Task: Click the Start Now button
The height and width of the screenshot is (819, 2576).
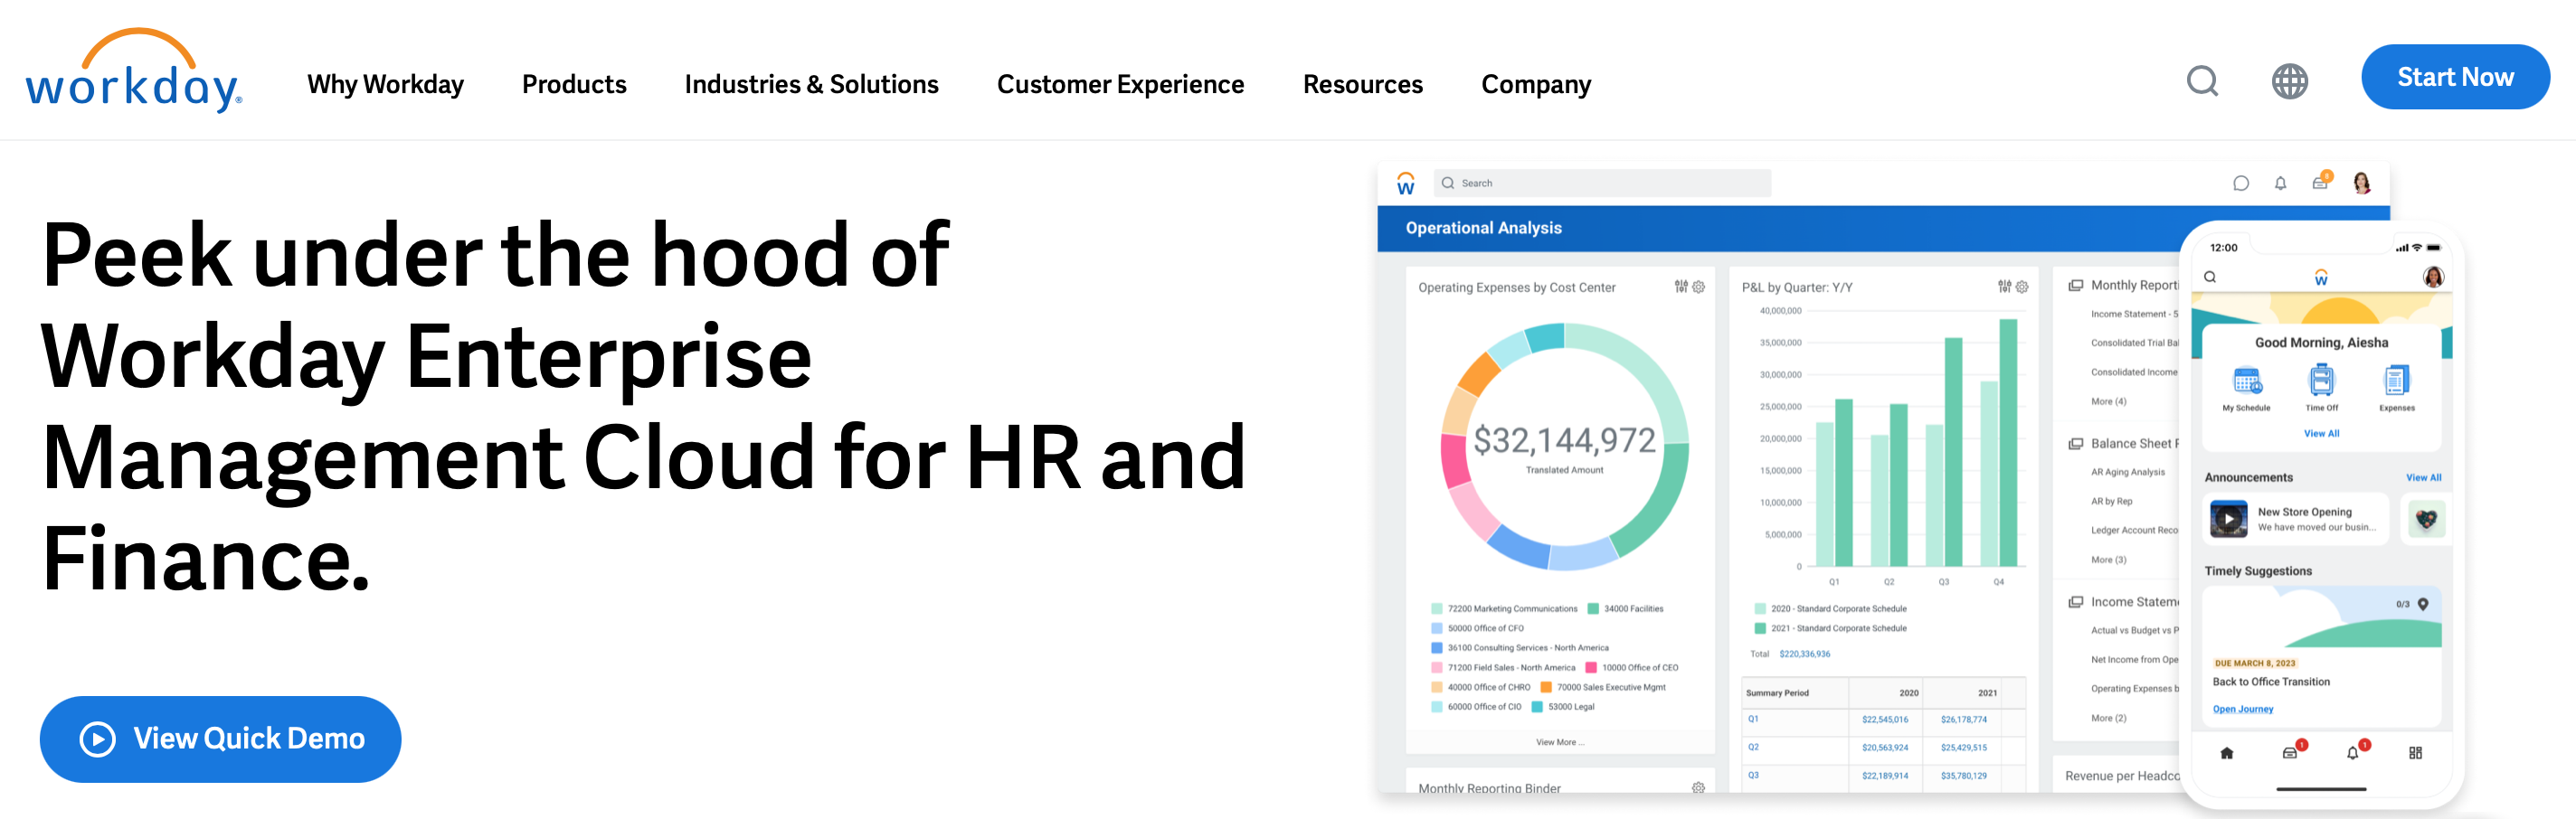Action: (x=2454, y=77)
